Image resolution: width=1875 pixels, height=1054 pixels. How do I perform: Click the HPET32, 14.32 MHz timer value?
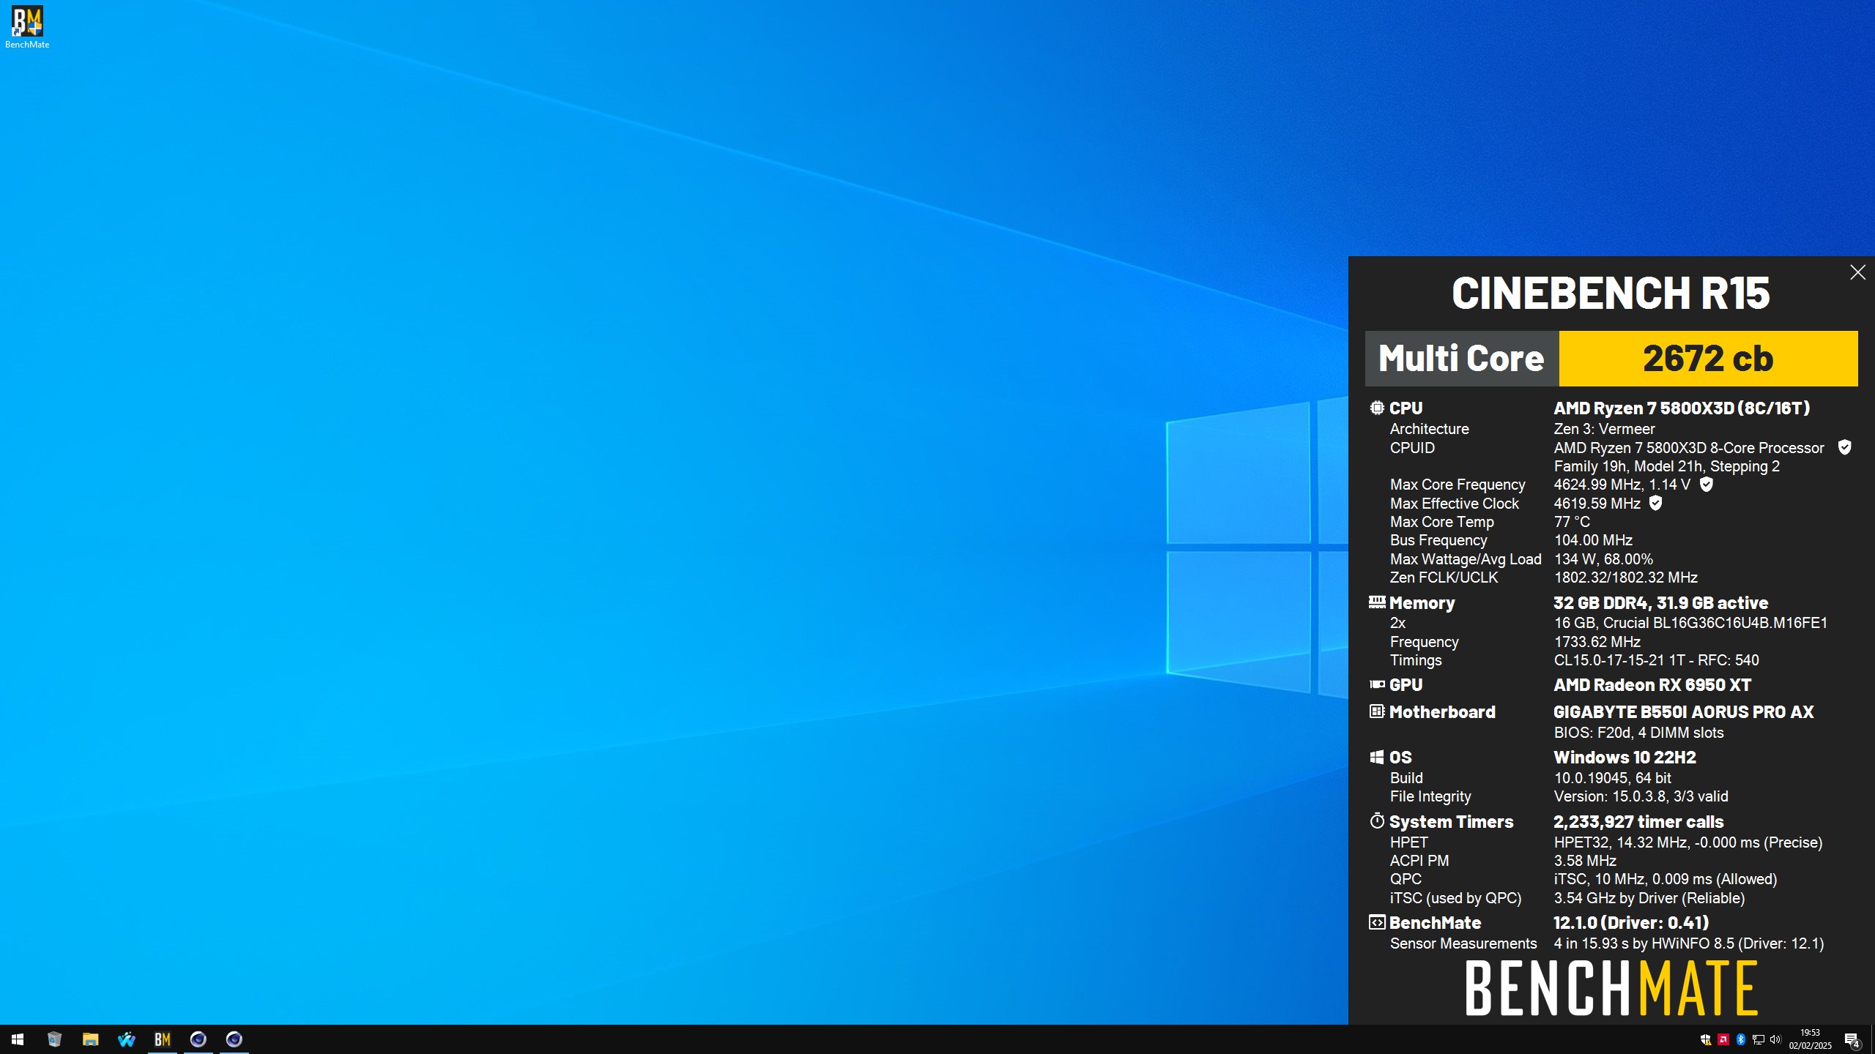pyautogui.click(x=1687, y=842)
